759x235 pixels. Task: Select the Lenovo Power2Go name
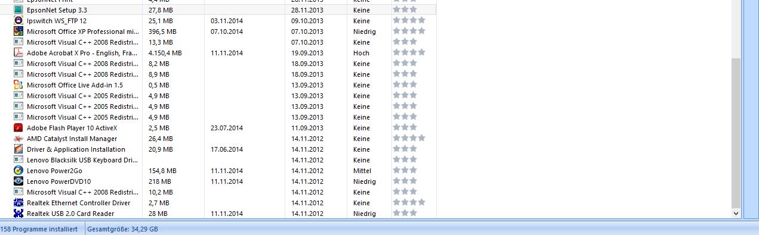click(54, 171)
